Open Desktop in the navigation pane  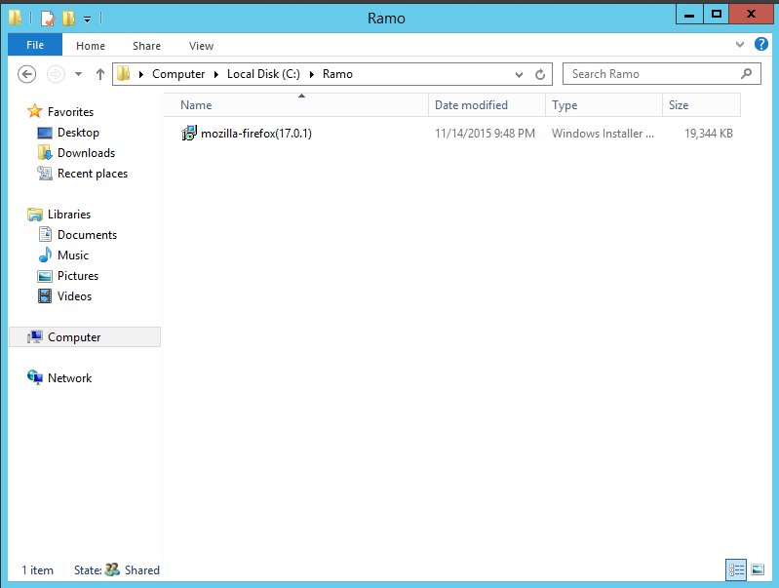(x=79, y=133)
